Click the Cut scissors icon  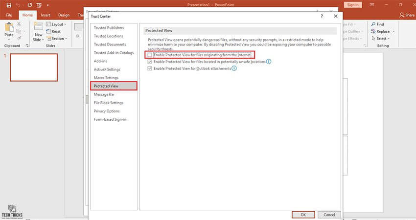click(x=19, y=24)
